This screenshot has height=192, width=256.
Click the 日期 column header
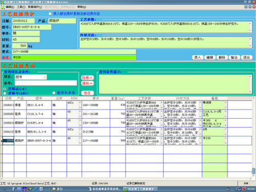click(x=8, y=98)
